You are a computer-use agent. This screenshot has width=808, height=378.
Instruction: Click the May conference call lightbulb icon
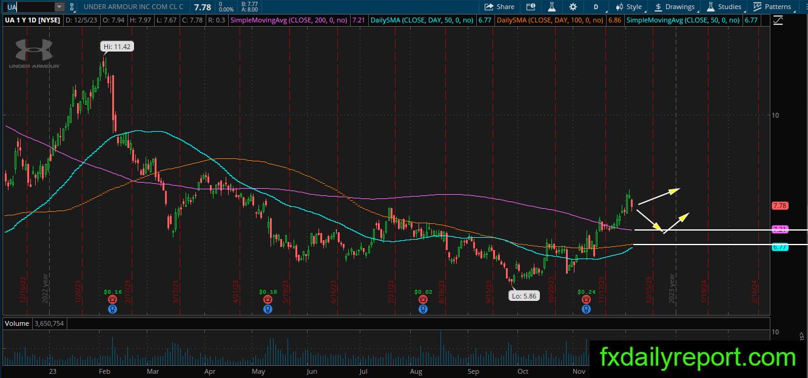(x=268, y=309)
